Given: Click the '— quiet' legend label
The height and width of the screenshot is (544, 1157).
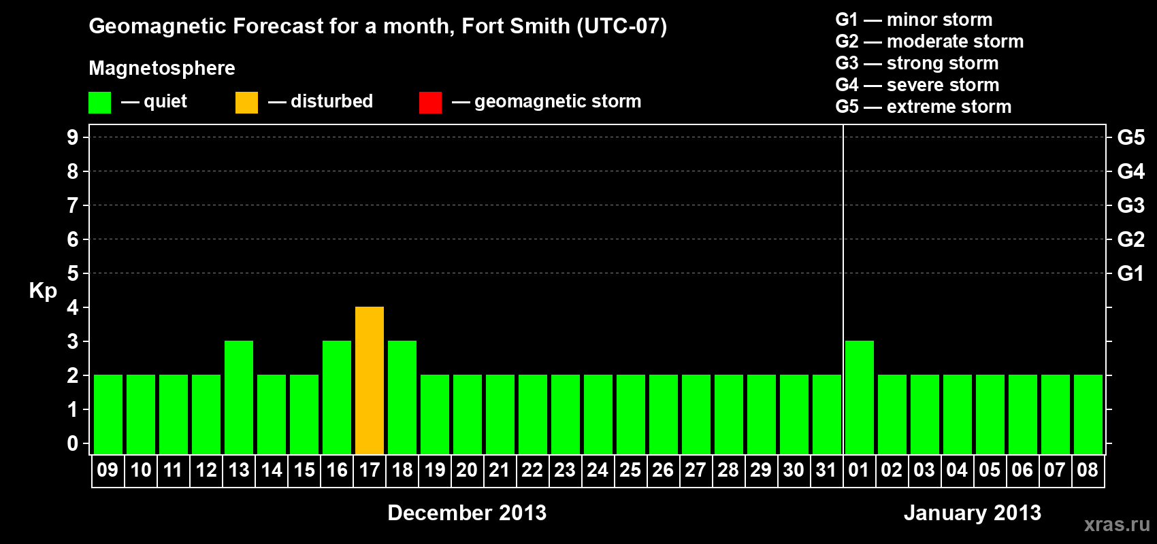Looking at the screenshot, I should [154, 102].
